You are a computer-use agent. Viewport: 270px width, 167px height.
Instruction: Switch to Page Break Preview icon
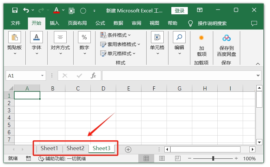tap(178, 158)
